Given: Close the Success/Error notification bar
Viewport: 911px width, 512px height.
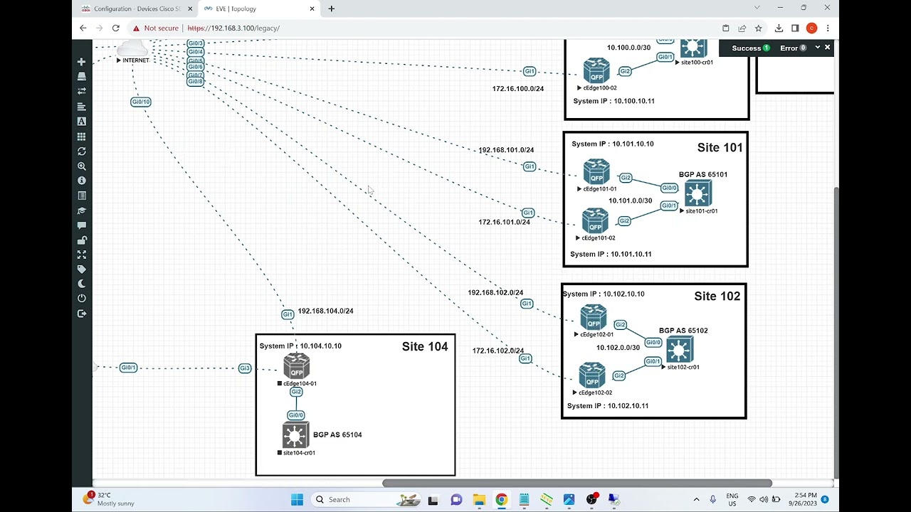Looking at the screenshot, I should (x=828, y=48).
